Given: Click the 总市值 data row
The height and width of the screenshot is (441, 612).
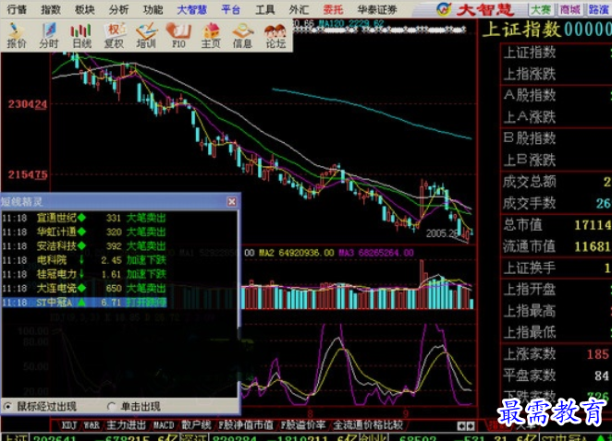Looking at the screenshot, I should [x=557, y=225].
